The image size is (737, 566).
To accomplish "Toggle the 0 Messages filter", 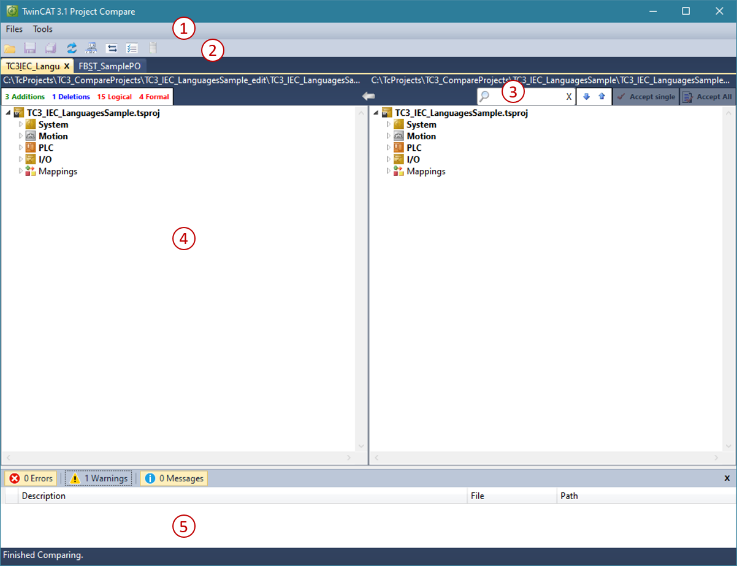I will point(174,478).
